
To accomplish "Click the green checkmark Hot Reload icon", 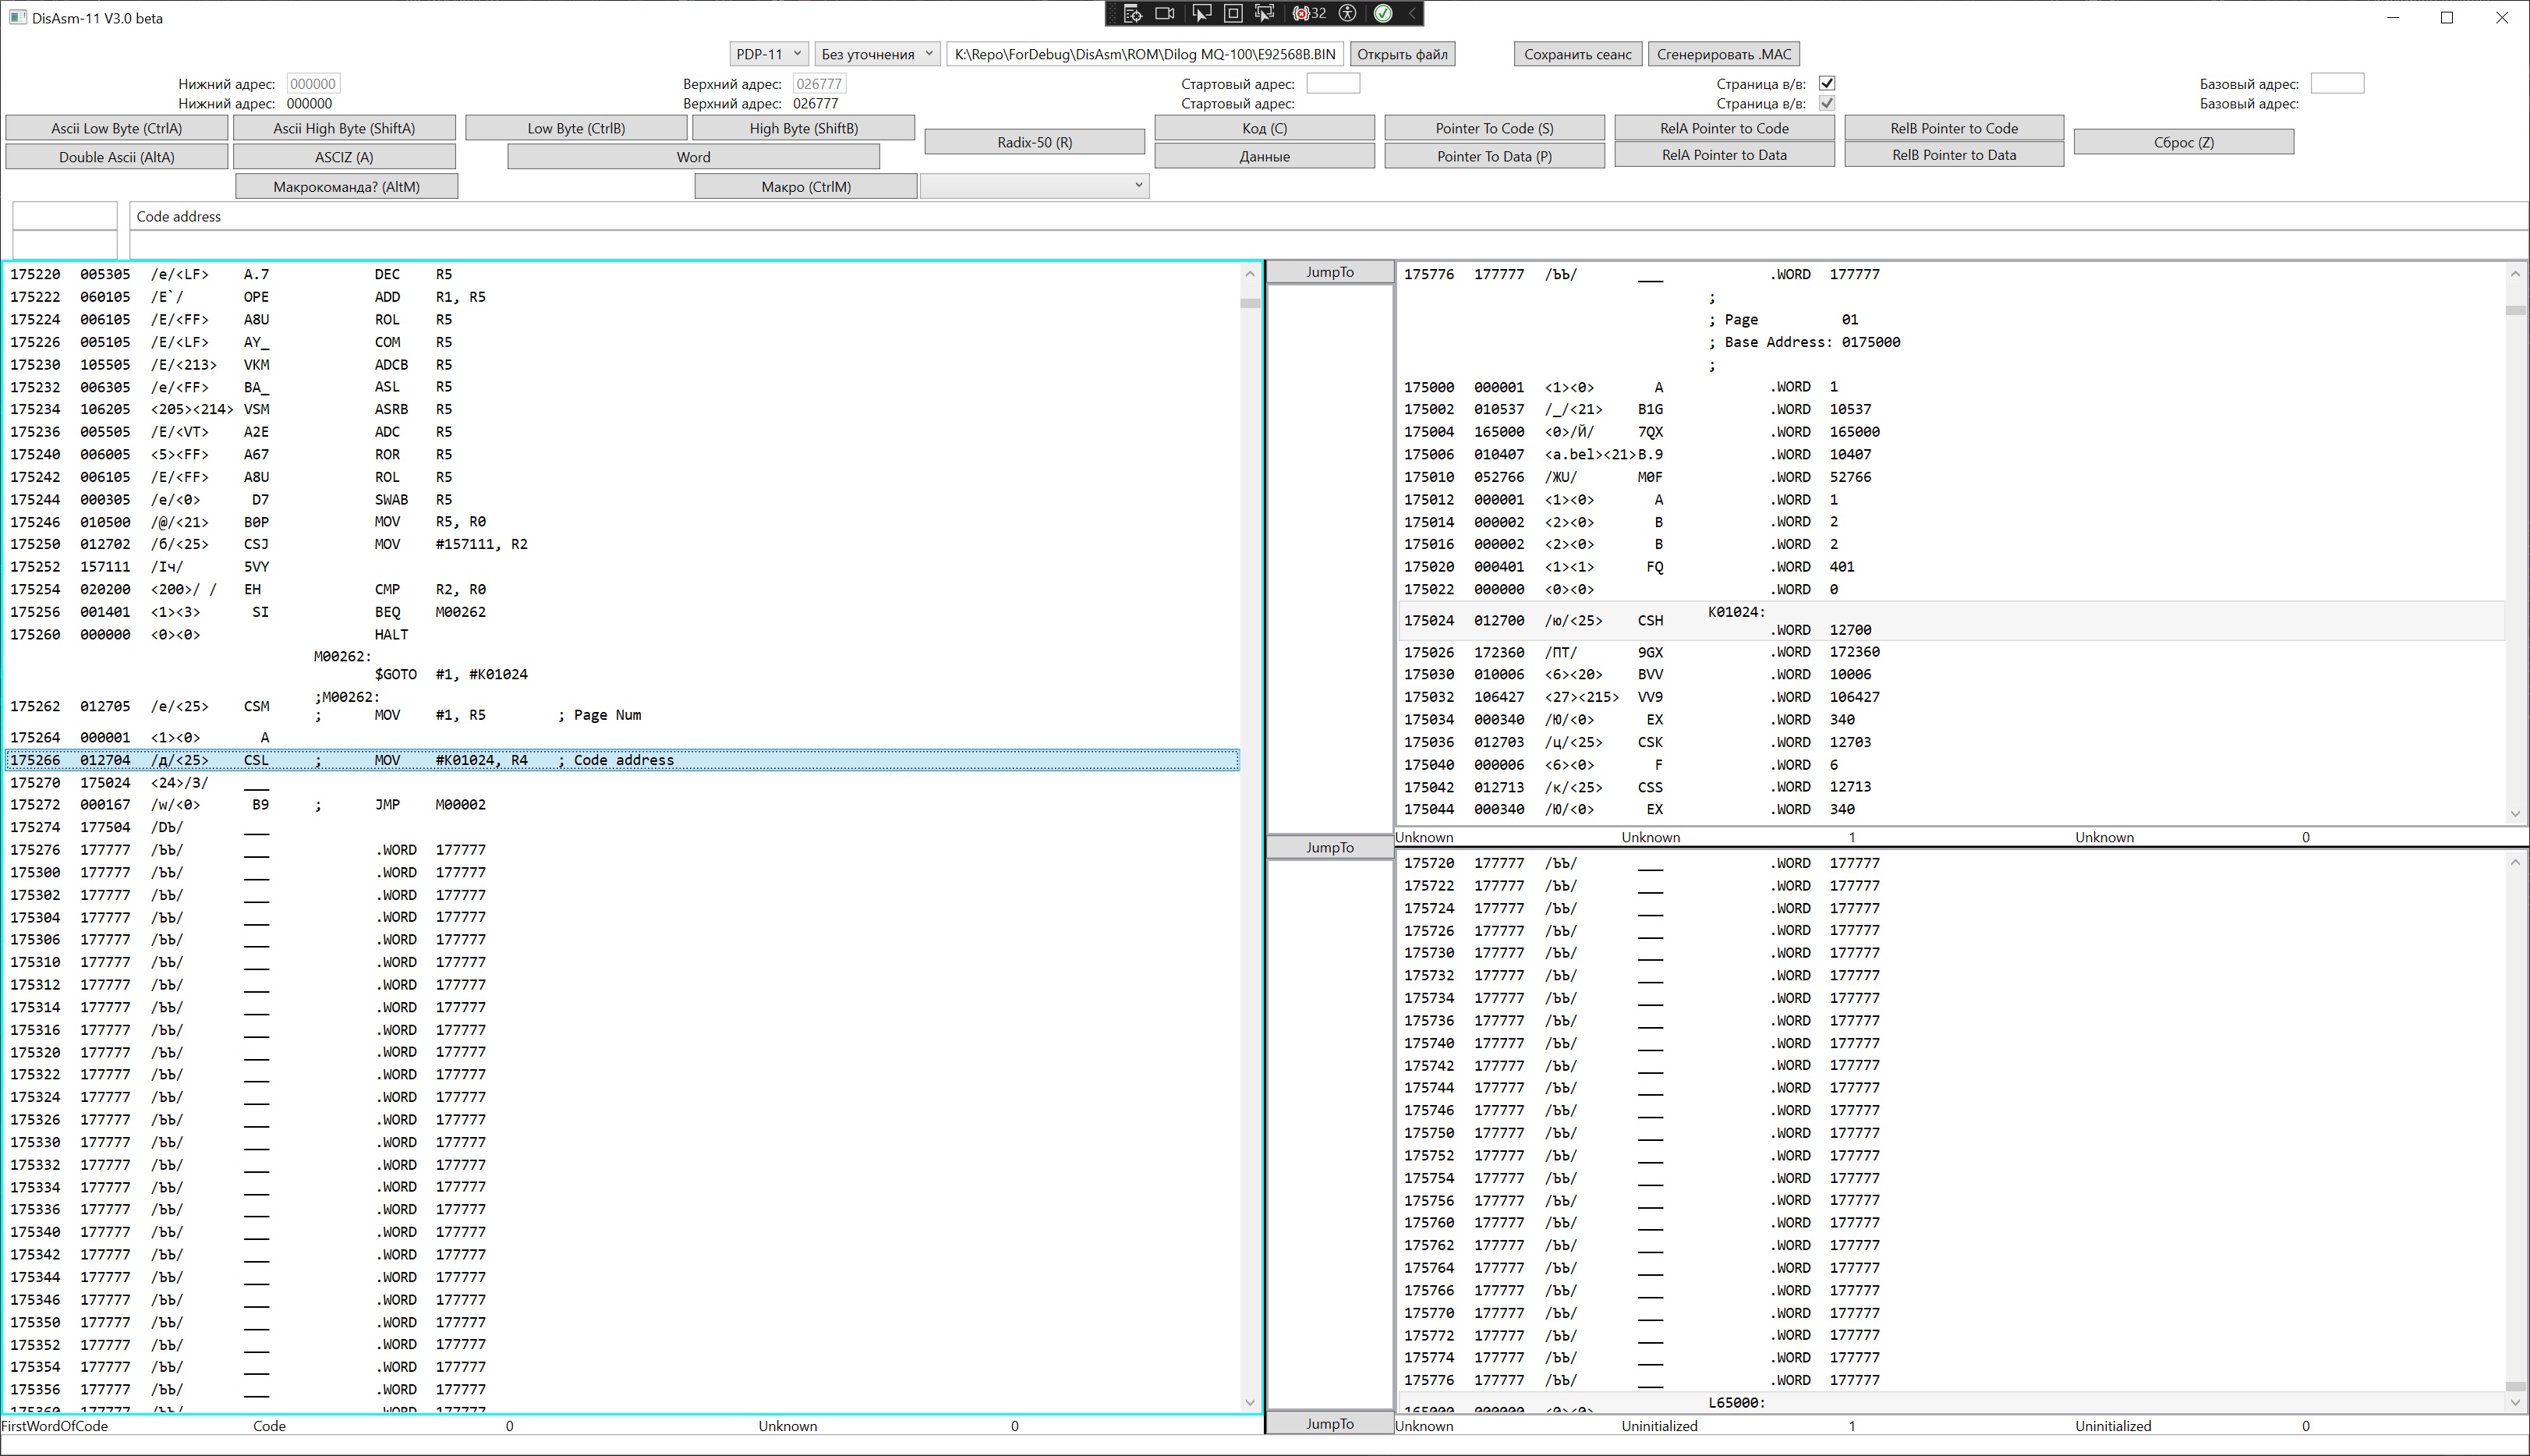I will click(1383, 13).
